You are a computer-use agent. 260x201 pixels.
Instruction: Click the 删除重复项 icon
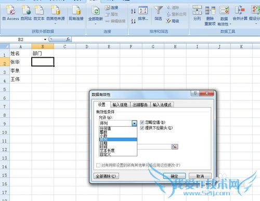[x=210, y=10]
